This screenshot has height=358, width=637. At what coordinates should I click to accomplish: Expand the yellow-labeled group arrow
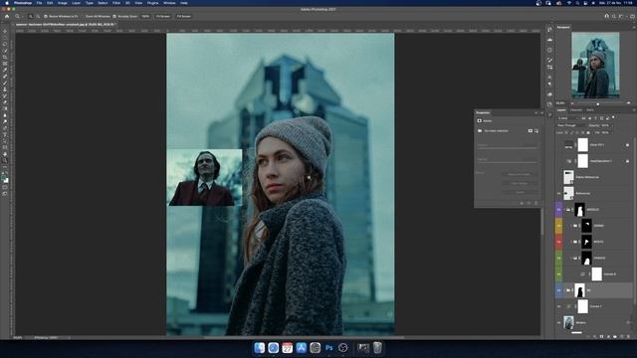tap(570, 226)
